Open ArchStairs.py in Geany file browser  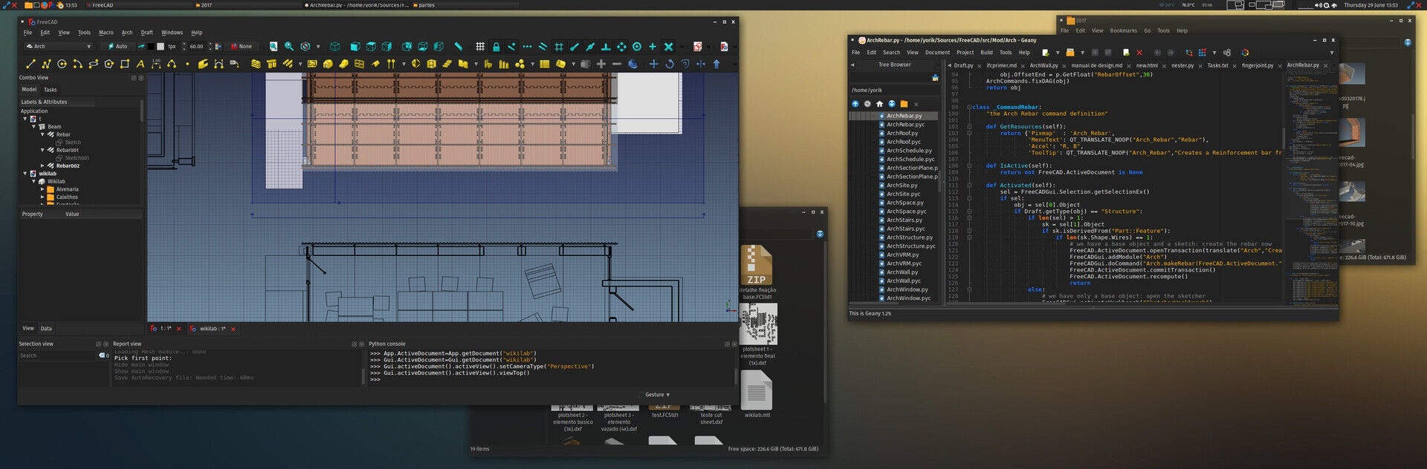(905, 220)
